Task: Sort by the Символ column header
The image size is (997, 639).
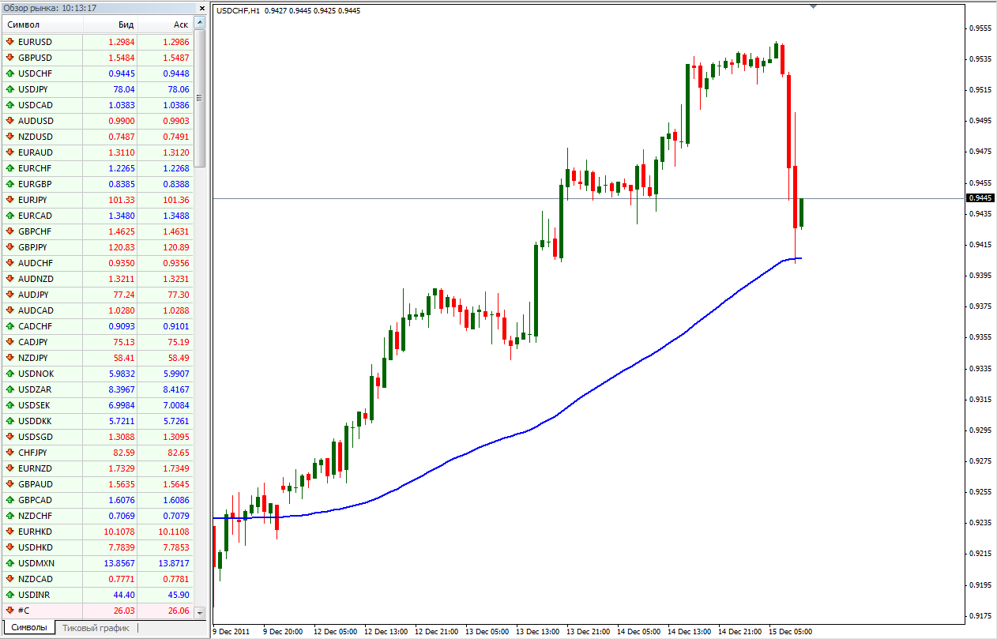Action: (x=42, y=25)
